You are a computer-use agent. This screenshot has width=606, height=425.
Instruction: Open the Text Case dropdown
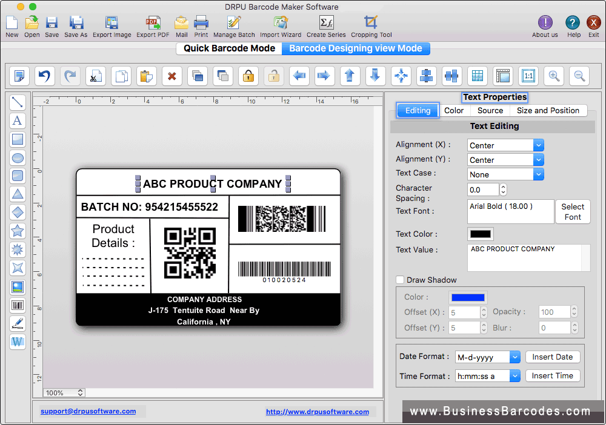[x=505, y=174]
